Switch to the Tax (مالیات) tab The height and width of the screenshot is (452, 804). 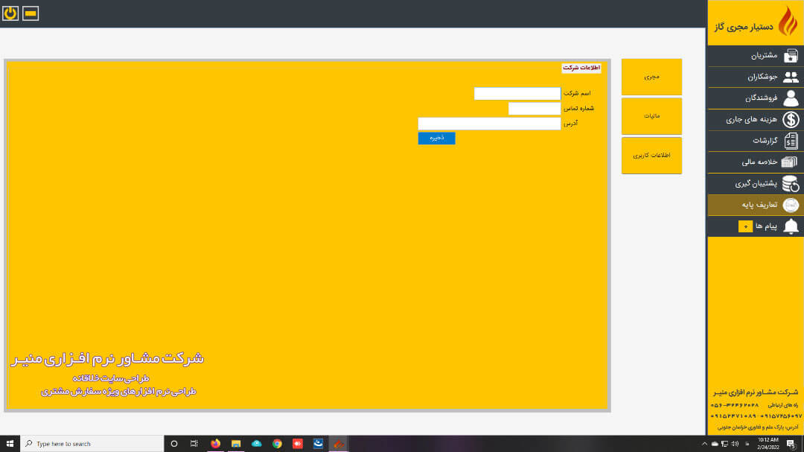coord(651,116)
